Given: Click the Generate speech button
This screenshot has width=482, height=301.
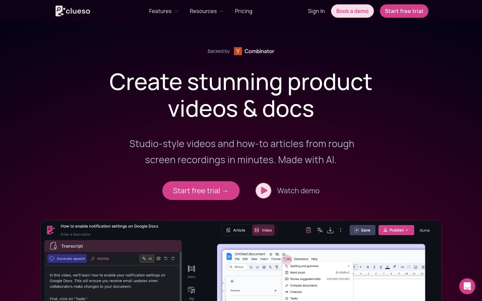Looking at the screenshot, I should pyautogui.click(x=67, y=259).
